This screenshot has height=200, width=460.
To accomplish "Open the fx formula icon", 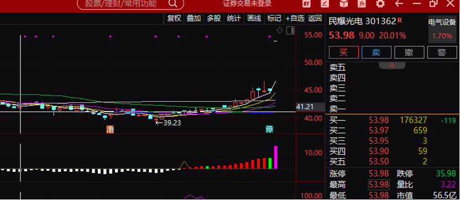I will (x=362, y=4).
